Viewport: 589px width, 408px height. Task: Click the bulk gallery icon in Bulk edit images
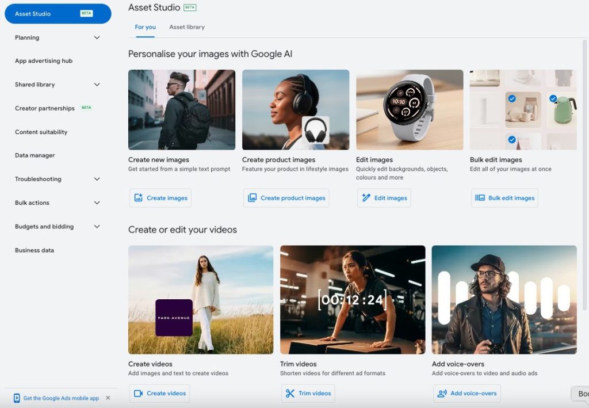[480, 197]
